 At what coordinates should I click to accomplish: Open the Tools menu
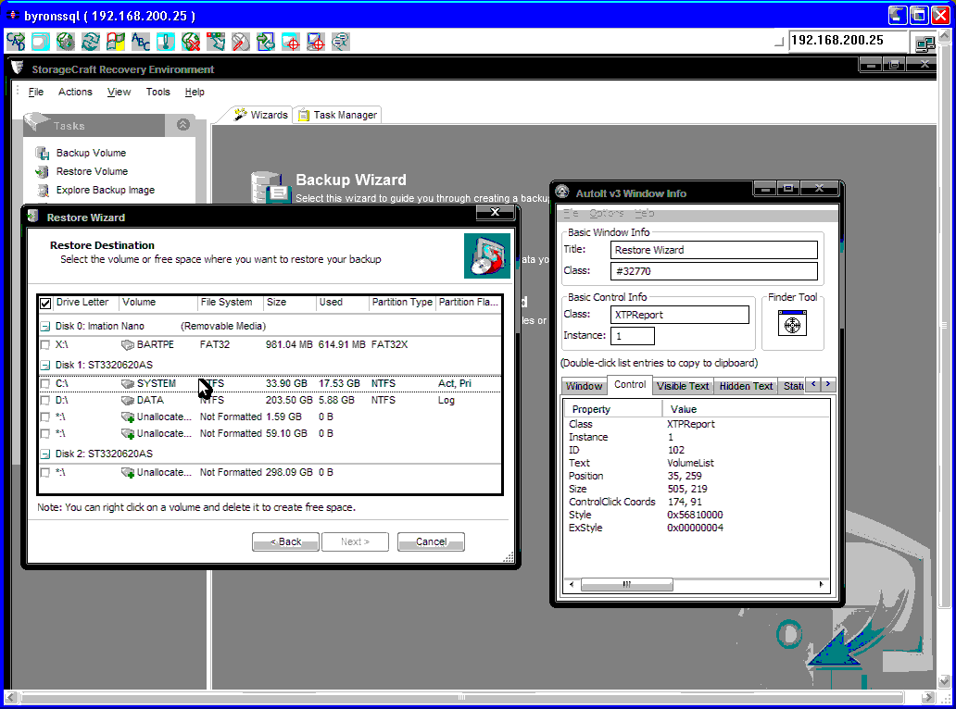(x=158, y=92)
